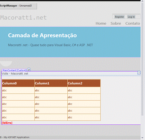The image size is (145, 140).
Task: Select the MainContent (Custom) tab label
Action: point(14,70)
